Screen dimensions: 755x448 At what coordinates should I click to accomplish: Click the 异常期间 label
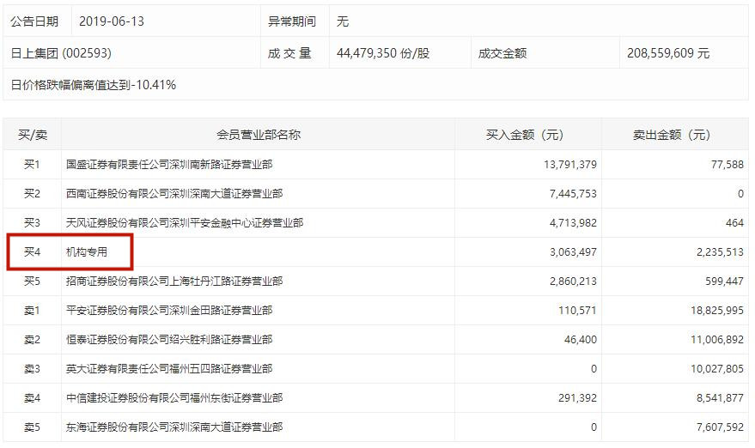(292, 21)
